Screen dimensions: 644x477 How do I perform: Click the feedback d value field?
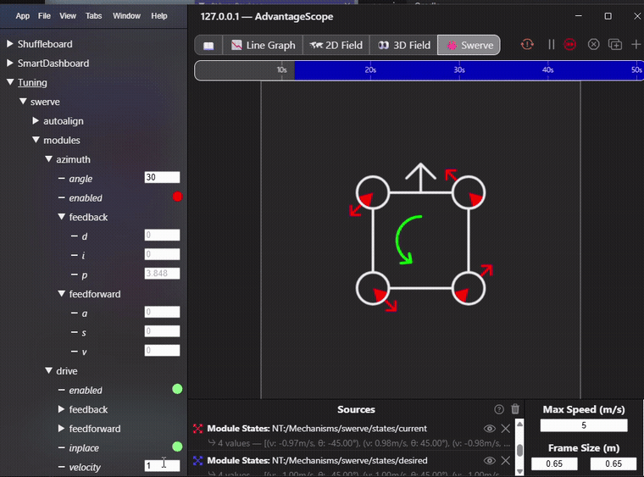[x=162, y=236]
